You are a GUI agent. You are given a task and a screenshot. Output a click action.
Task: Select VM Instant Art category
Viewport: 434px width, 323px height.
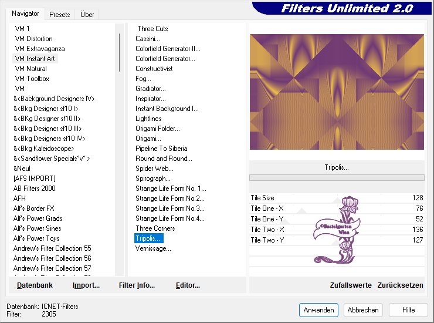tap(35, 59)
